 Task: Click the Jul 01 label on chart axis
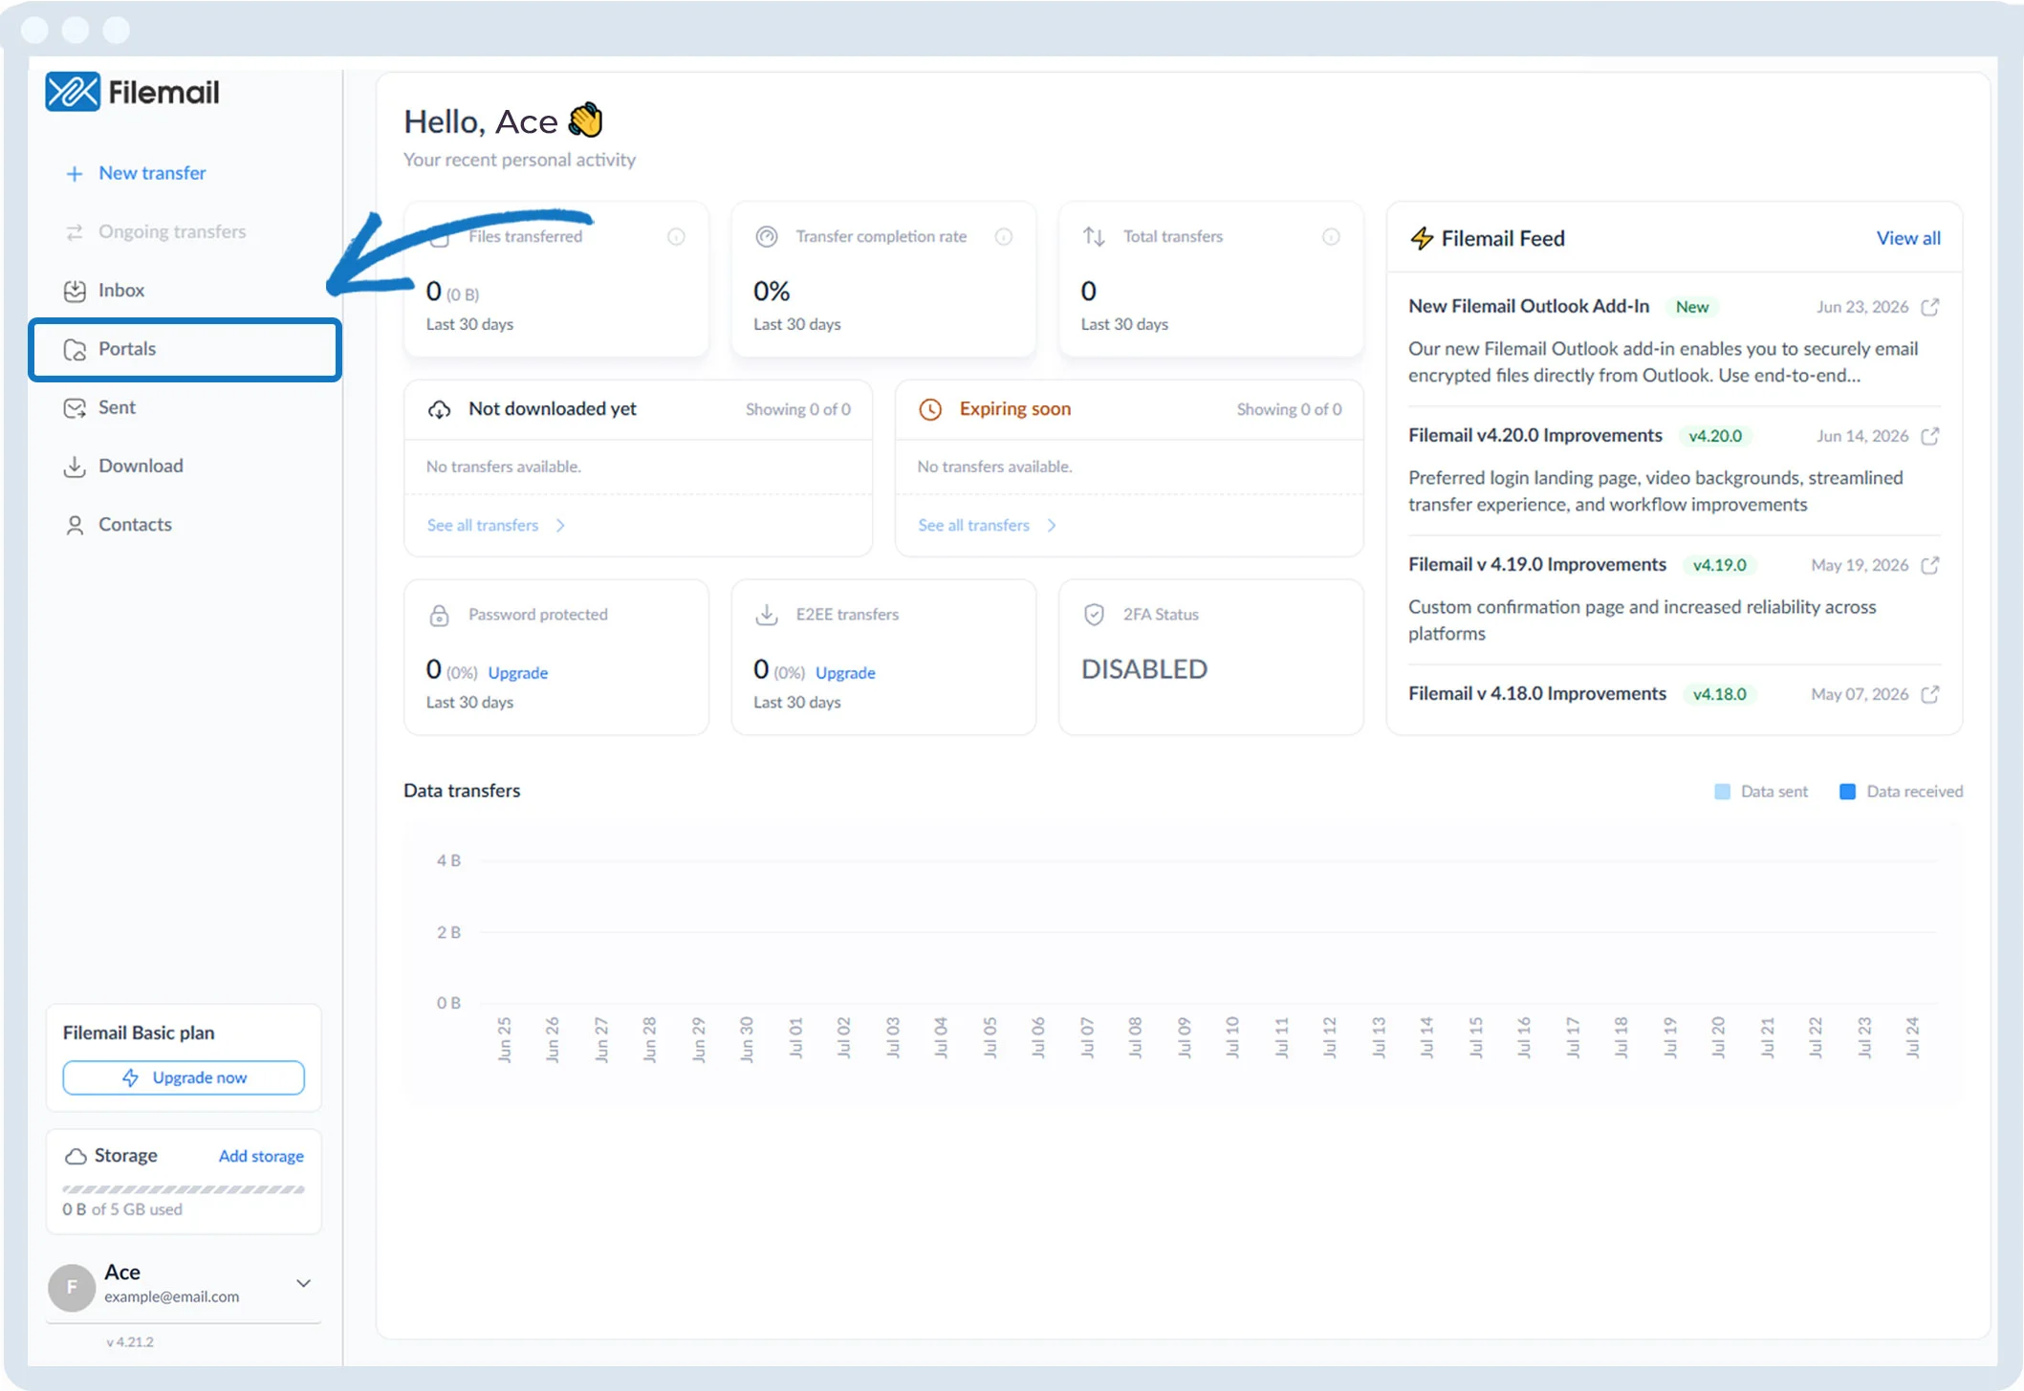[795, 1037]
